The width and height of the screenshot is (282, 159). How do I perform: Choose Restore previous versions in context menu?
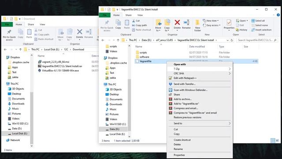coord(200,117)
